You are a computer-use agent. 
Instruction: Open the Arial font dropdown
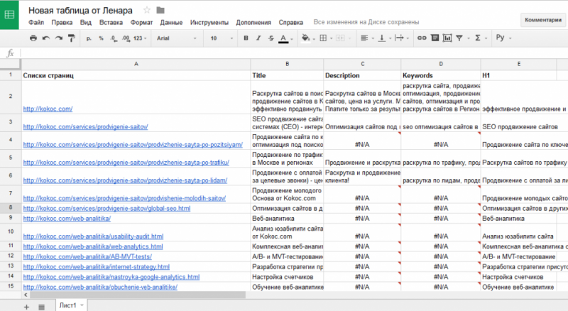click(x=176, y=38)
